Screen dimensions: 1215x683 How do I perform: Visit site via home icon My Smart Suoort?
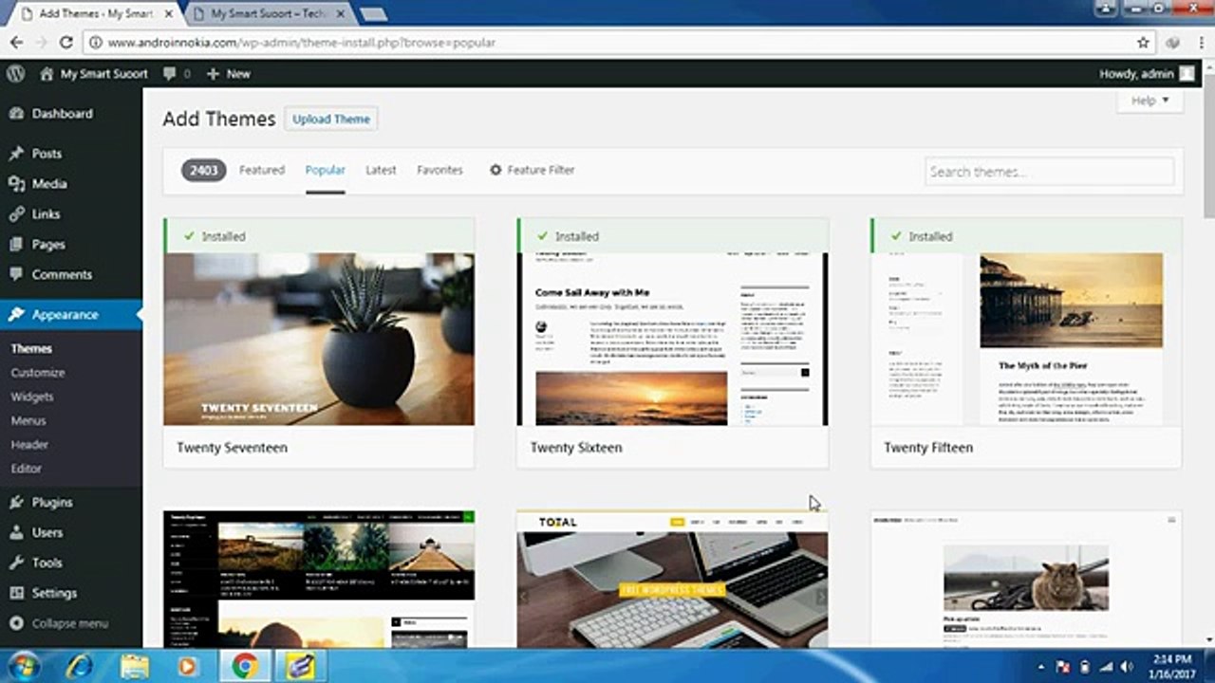tap(94, 73)
